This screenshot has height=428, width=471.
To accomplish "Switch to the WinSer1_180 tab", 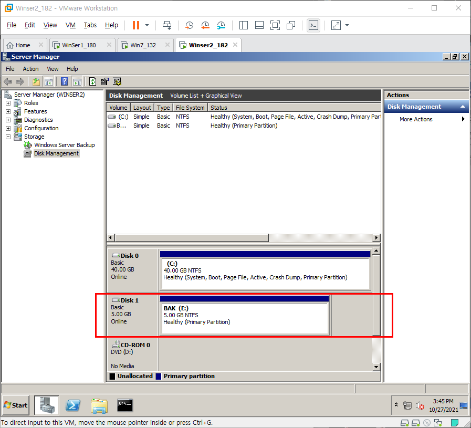I will (79, 45).
